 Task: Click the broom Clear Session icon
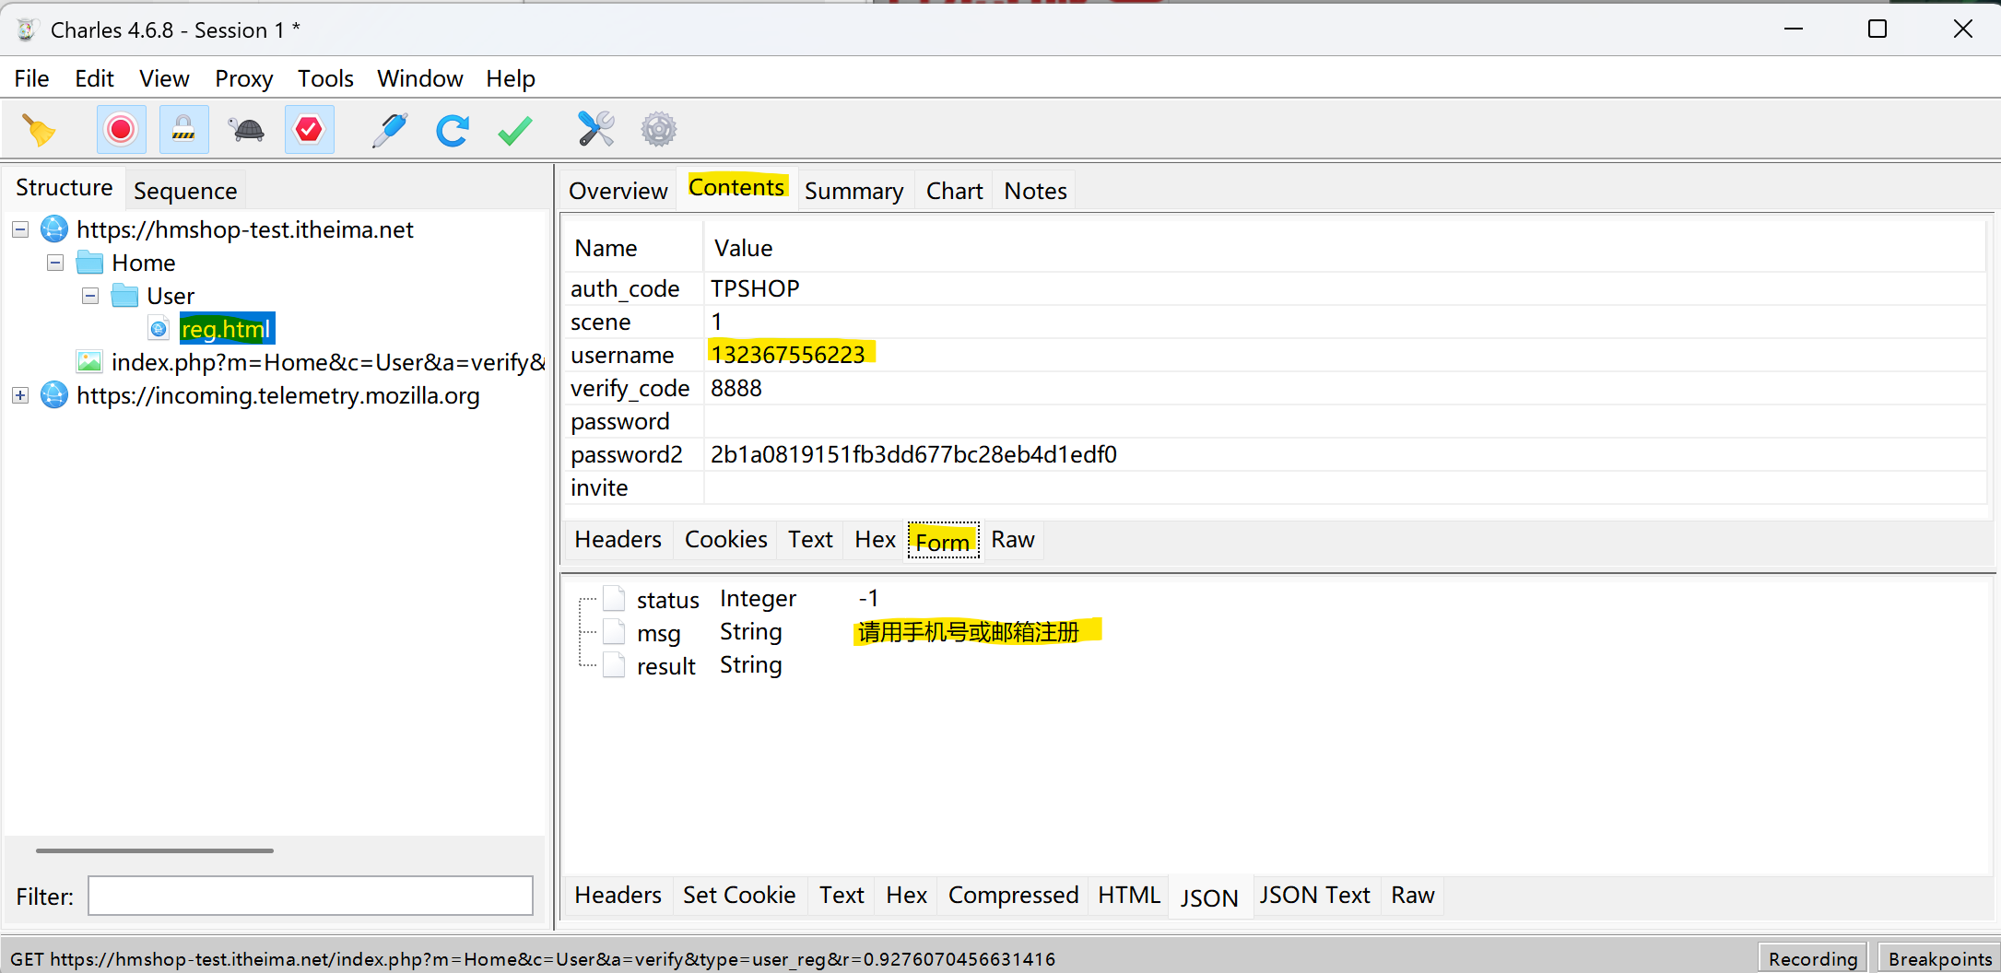[x=39, y=130]
